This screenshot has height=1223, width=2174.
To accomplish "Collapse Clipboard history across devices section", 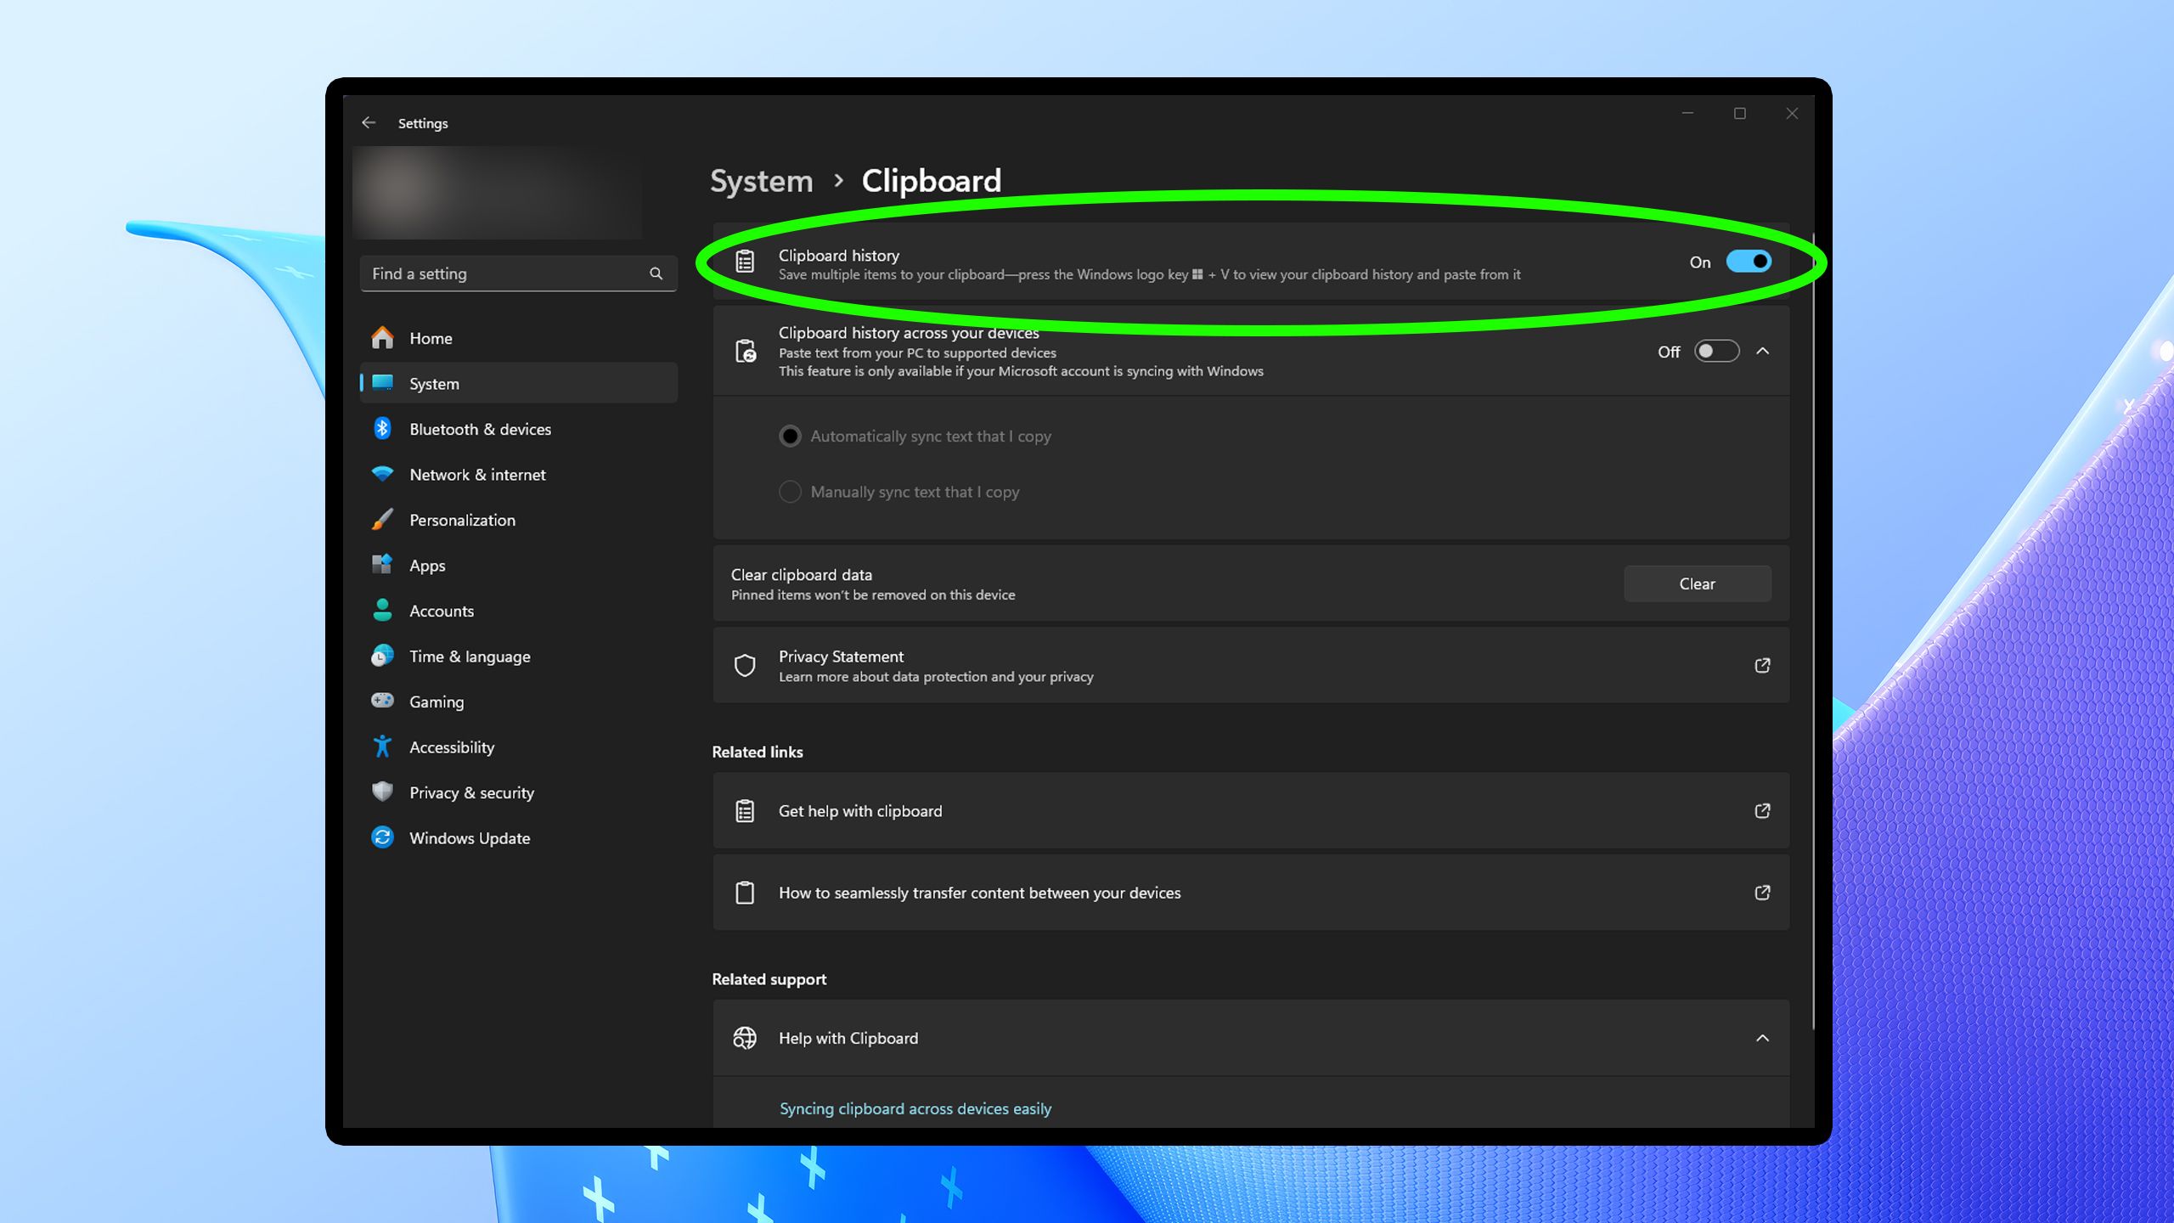I will coord(1763,352).
